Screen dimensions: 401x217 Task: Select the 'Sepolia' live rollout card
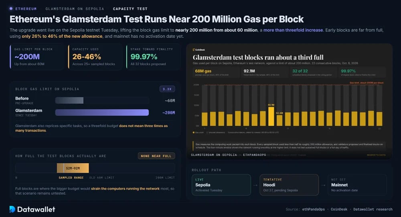221,185
